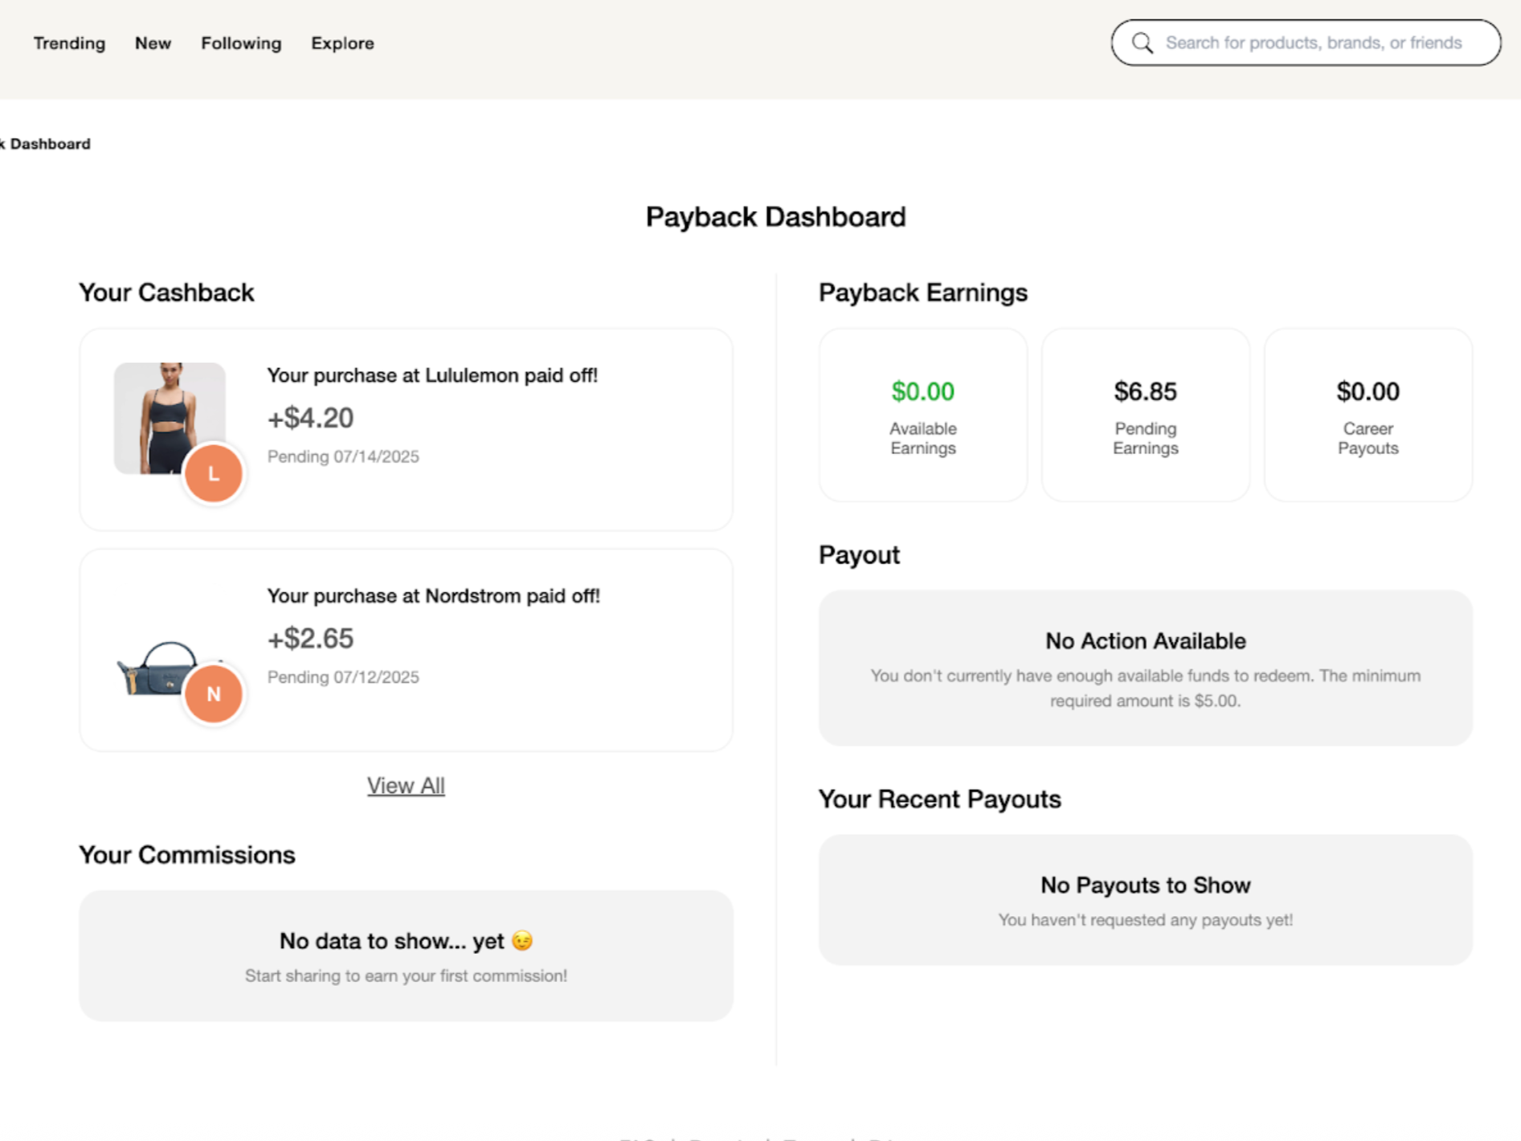Switch to the Explore tab
Screen dimensions: 1521x1141
[342, 43]
